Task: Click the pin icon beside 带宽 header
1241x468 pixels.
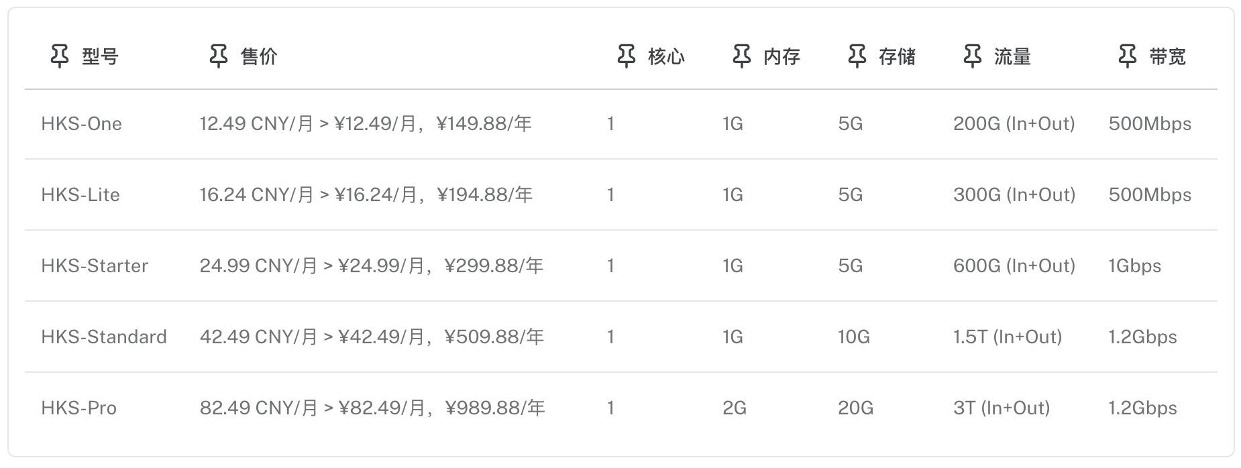Action: pos(1128,56)
